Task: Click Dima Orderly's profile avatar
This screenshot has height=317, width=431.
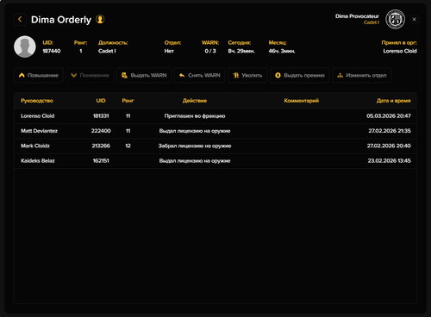Action: click(25, 47)
